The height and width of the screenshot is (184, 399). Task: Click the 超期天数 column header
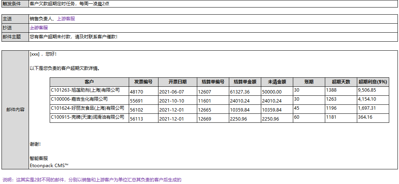click(x=341, y=82)
